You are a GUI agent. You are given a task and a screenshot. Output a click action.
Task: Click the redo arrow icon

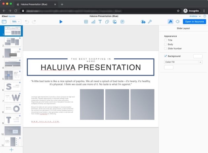point(34,21)
